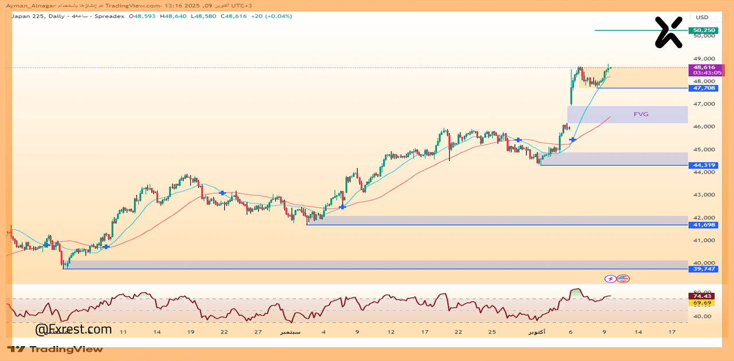Image resolution: width=734 pixels, height=361 pixels.
Task: Click the Japan 225 symbol title
Action: 30,16
